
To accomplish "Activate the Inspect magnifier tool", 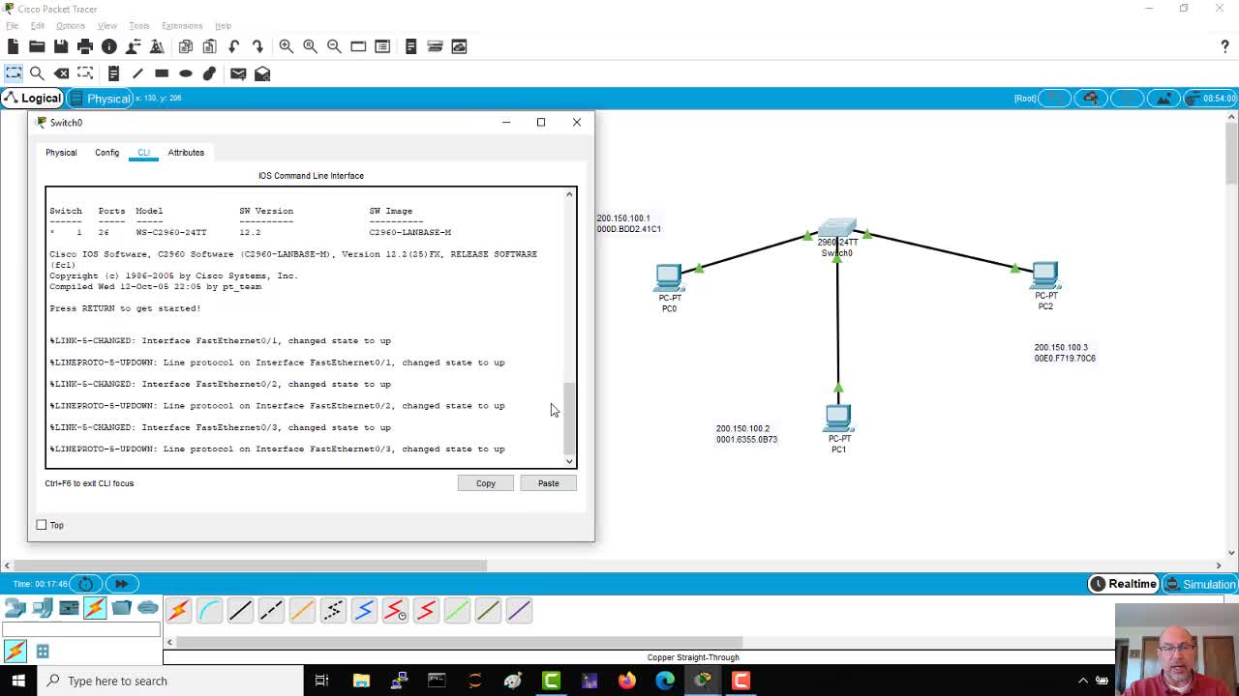I will click(x=37, y=73).
